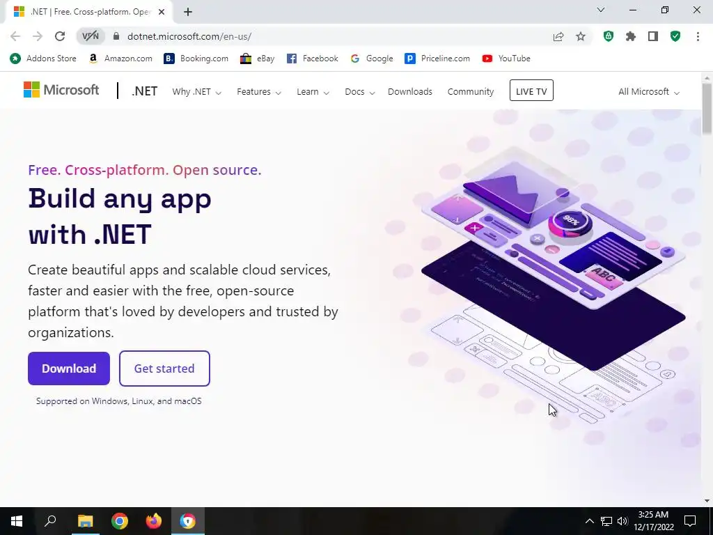Open the Extensions puzzle piece icon
This screenshot has height=535, width=713.
click(631, 36)
